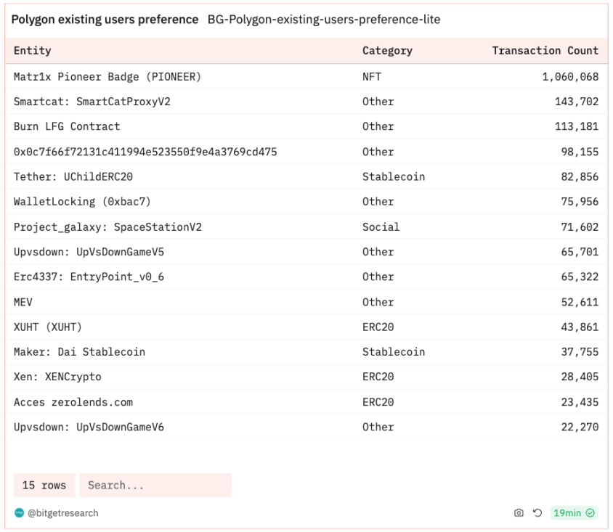
Task: Sort by the Entity column header
Action: [33, 51]
